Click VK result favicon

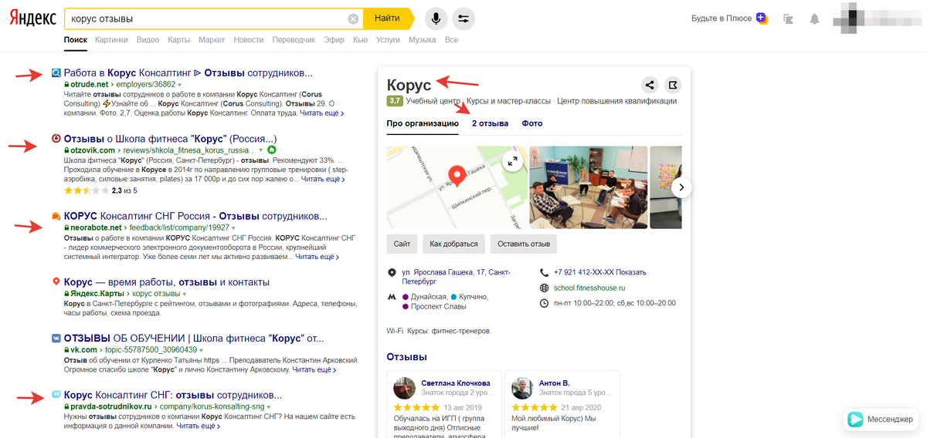(x=56, y=338)
